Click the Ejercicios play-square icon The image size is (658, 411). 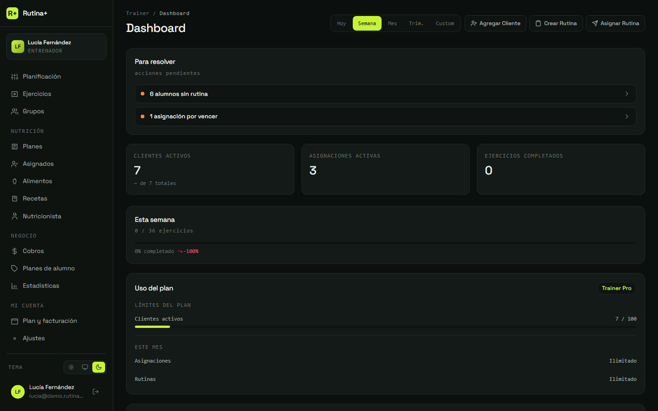15,94
